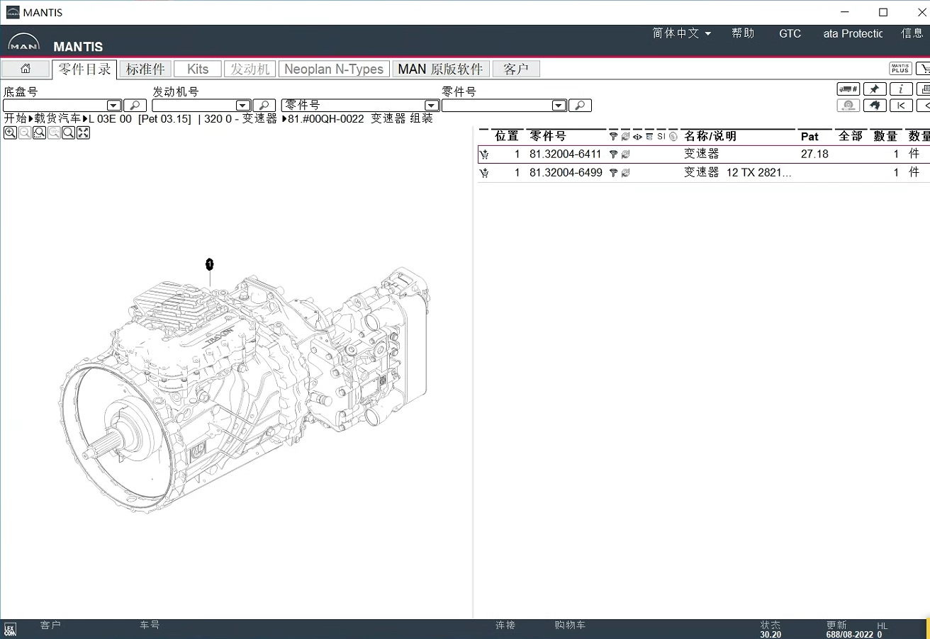Click breadcrumb L 03E 00

(x=110, y=118)
